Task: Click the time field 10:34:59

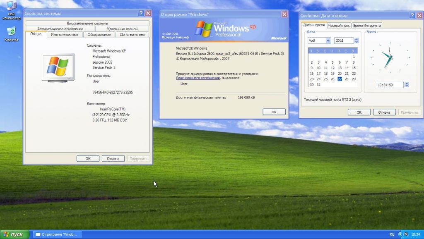Action: point(390,85)
